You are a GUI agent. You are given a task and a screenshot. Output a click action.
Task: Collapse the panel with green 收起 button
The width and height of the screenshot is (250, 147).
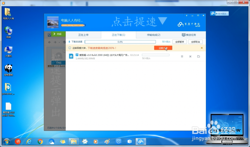coord(58,34)
